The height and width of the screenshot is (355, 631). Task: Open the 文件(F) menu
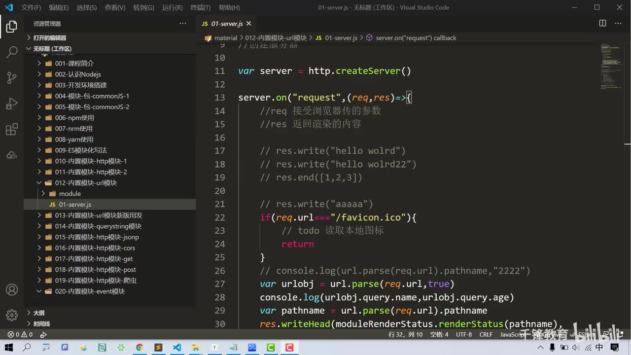[31, 7]
